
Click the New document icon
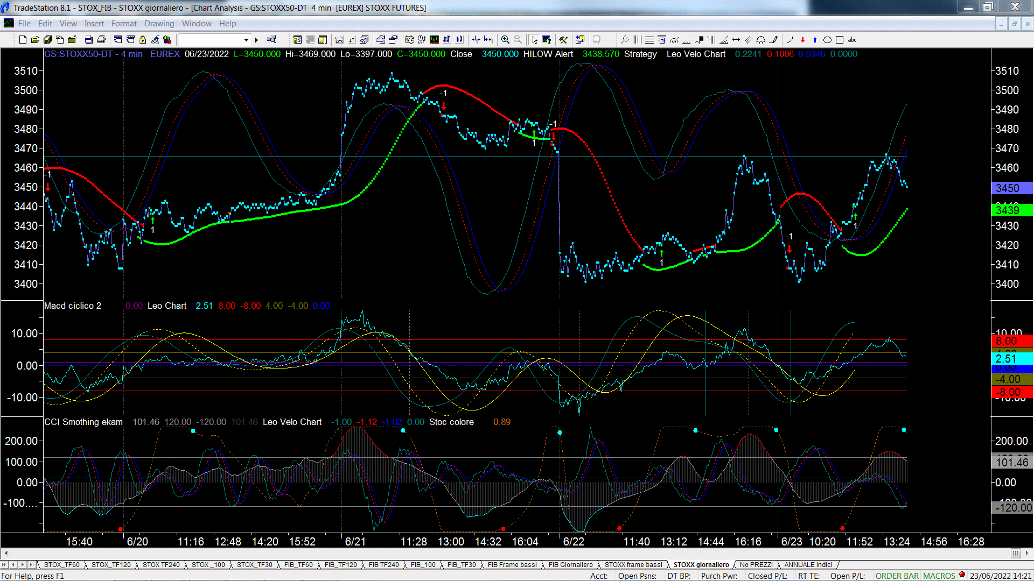[23, 40]
